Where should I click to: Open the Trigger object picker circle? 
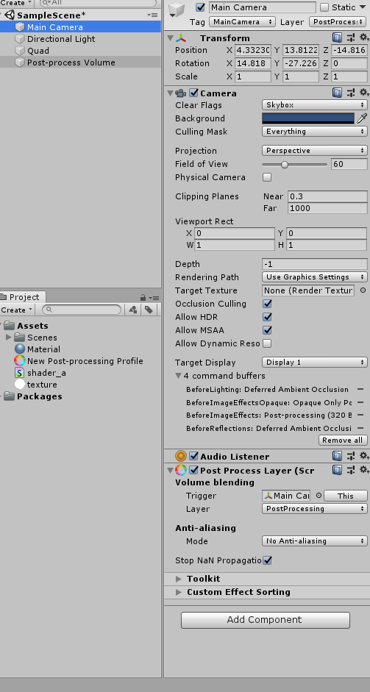pos(319,496)
